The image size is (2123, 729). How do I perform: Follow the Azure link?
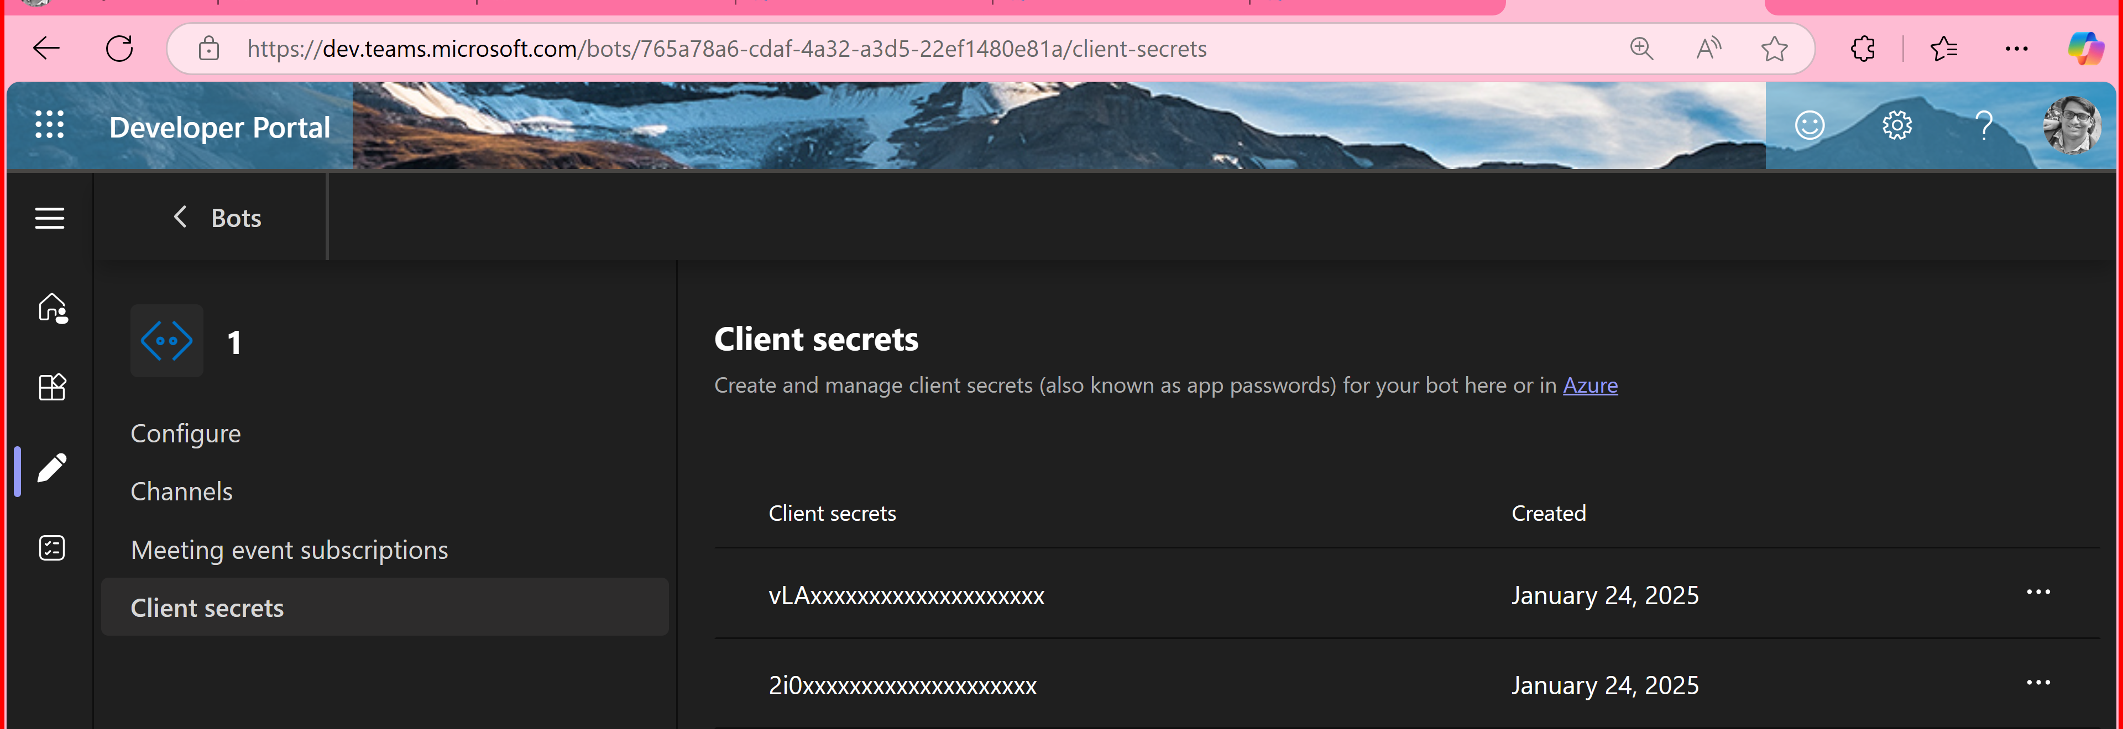click(1590, 385)
